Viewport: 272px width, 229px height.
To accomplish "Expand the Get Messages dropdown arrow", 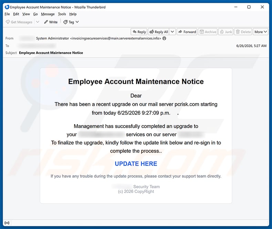I will pyautogui.click(x=38, y=22).
